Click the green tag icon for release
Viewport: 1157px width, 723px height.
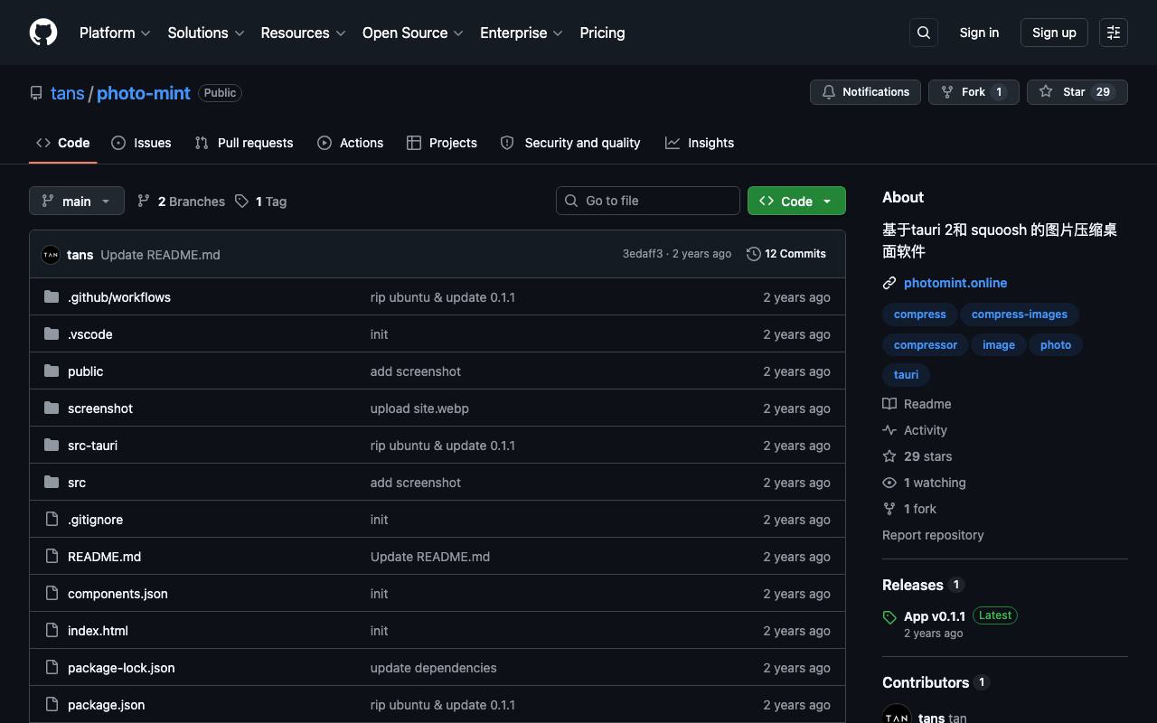[x=889, y=617]
